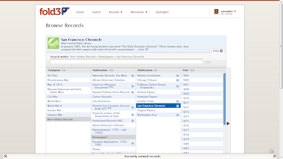Open Census Records publication
The height and width of the screenshot is (159, 283).
(113, 97)
